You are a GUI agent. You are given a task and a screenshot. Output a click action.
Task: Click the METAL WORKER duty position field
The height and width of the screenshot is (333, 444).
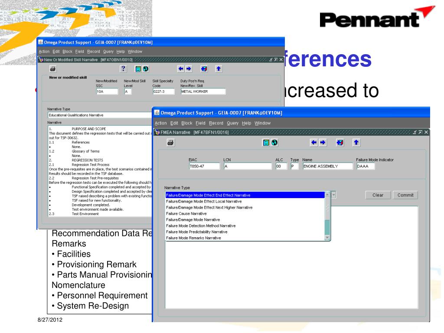(203, 91)
